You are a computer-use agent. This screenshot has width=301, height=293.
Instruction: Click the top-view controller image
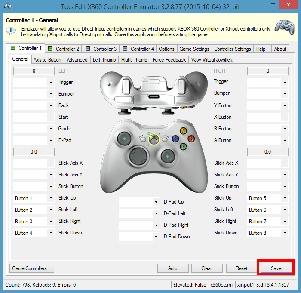pos(154,93)
